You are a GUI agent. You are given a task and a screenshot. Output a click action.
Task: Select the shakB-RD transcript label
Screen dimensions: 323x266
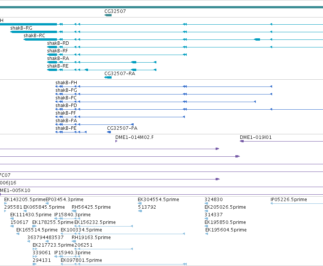58,43
